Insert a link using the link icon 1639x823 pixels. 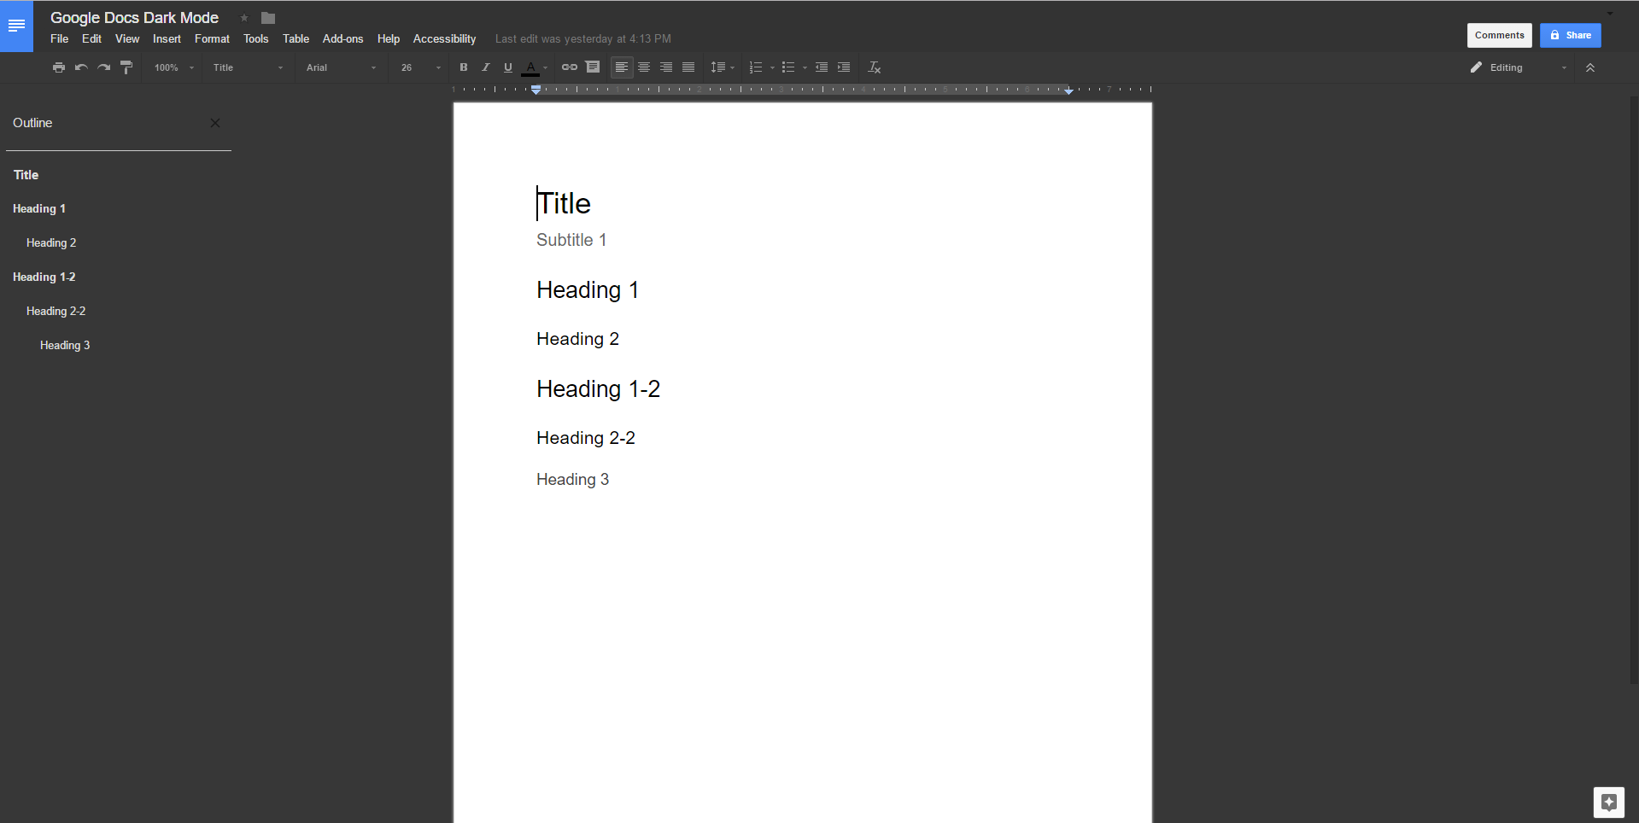tap(570, 67)
